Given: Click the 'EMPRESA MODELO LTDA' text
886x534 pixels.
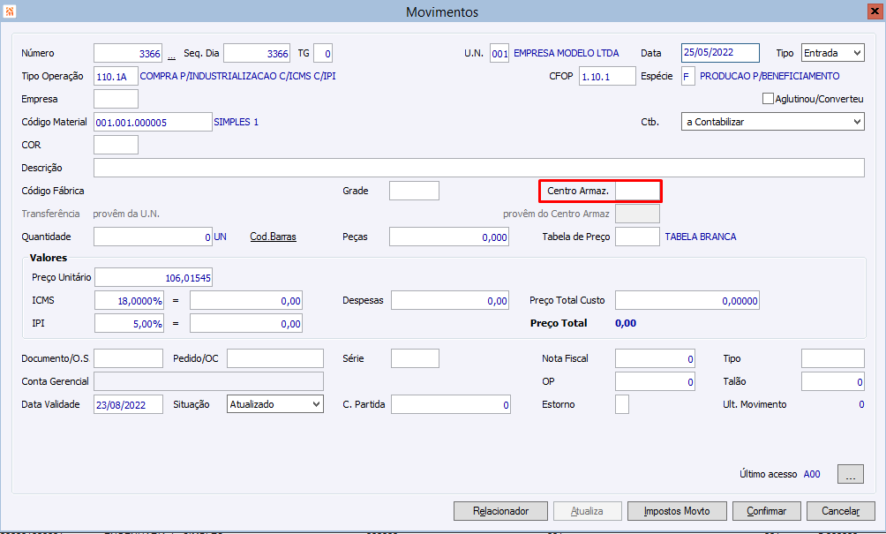Looking at the screenshot, I should coord(567,53).
